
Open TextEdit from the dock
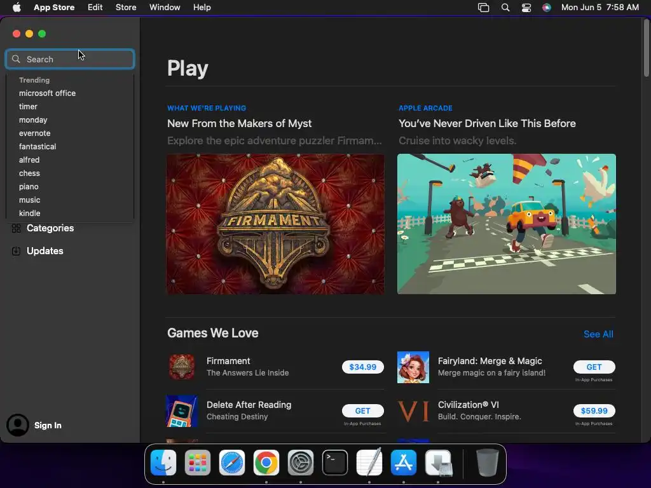point(369,463)
